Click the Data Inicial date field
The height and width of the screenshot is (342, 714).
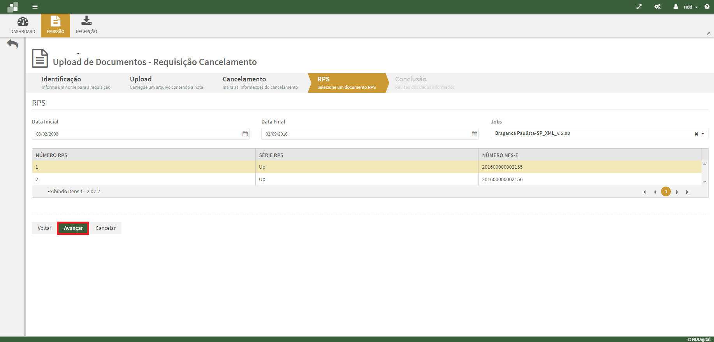pyautogui.click(x=136, y=134)
